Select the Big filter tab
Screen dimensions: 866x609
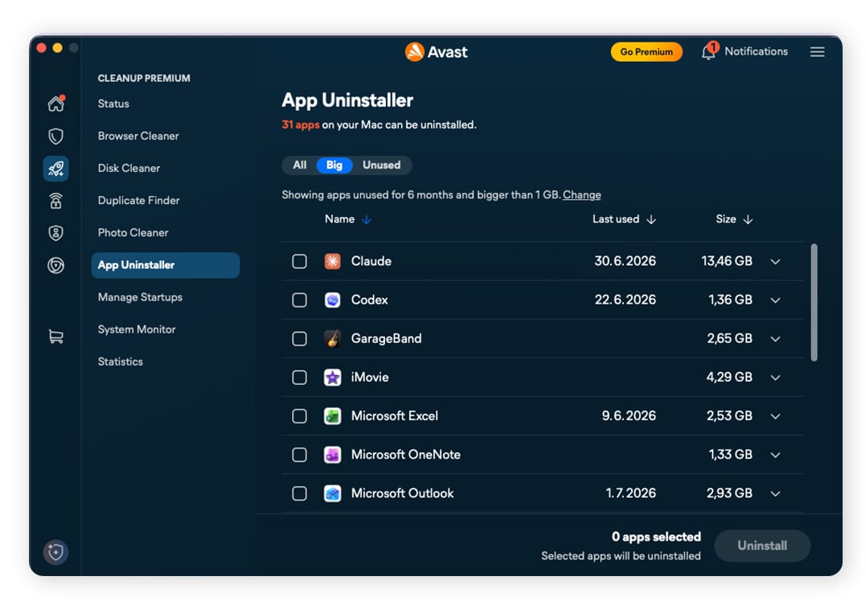pos(334,165)
